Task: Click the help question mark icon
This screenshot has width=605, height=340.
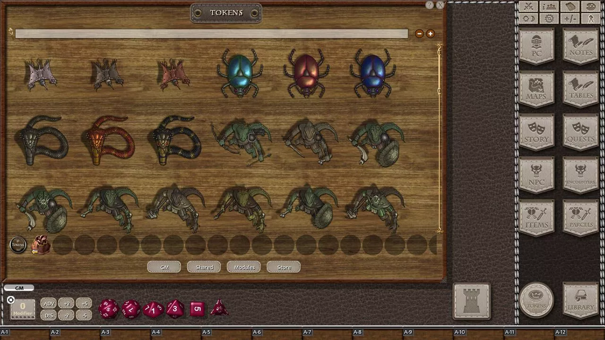Action: coord(429,5)
